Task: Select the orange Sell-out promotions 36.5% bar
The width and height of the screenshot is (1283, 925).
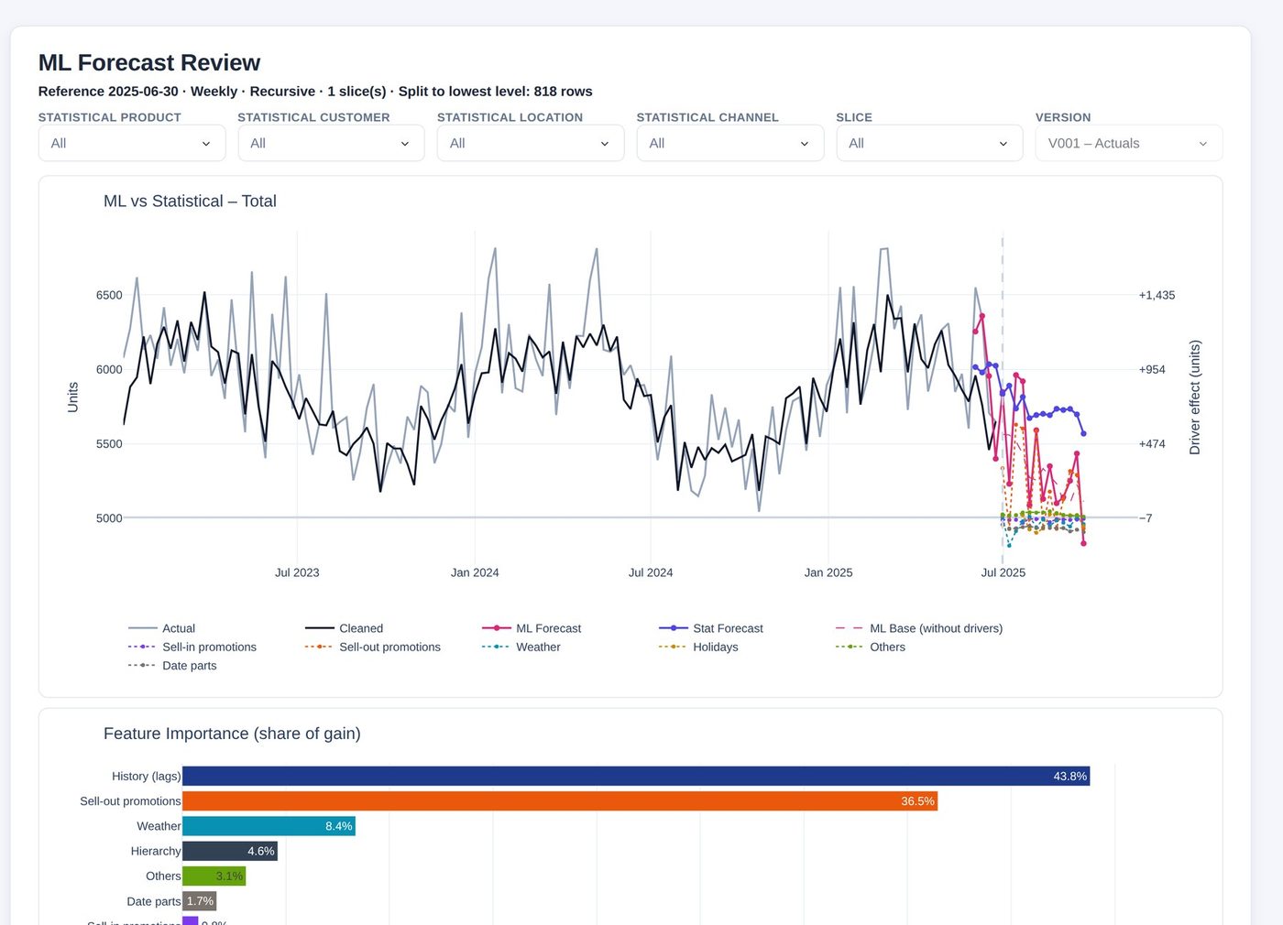Action: point(560,801)
